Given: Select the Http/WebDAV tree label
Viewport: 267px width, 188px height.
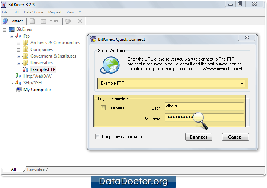Looking at the screenshot, I should click(38, 76).
